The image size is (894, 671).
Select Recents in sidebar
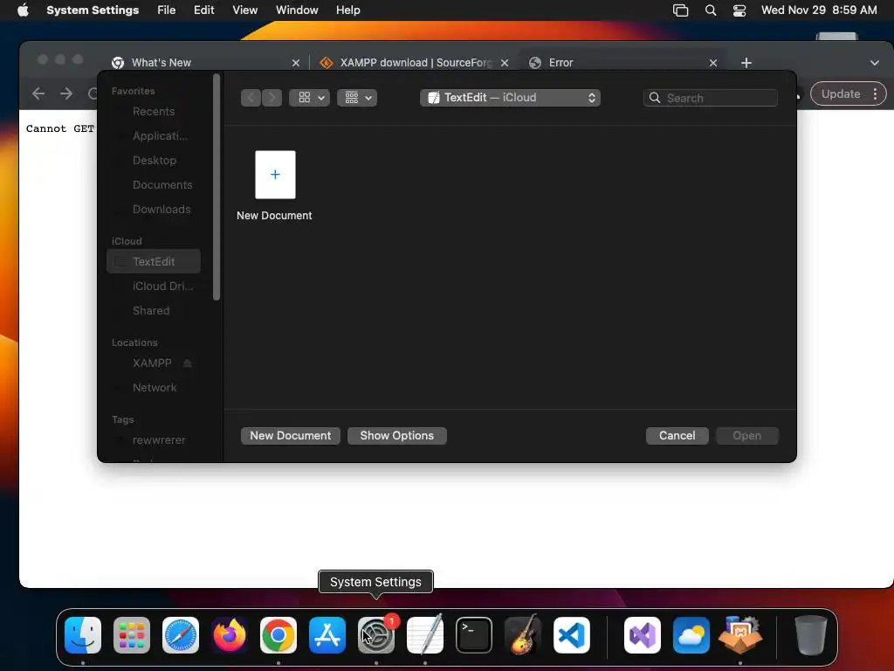tap(154, 111)
